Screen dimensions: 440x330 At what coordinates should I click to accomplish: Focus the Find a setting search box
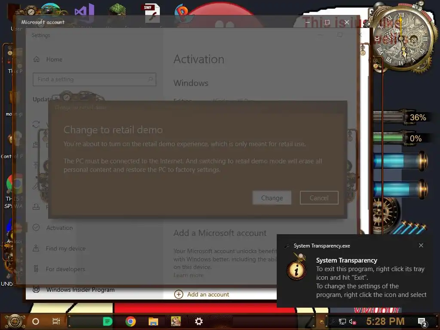94,79
